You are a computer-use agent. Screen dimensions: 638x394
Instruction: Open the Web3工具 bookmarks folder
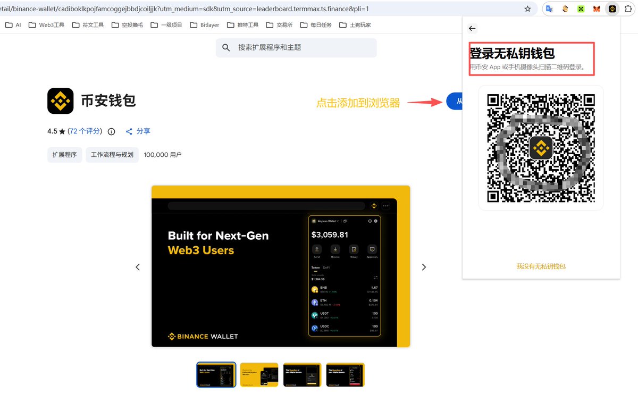click(x=46, y=25)
